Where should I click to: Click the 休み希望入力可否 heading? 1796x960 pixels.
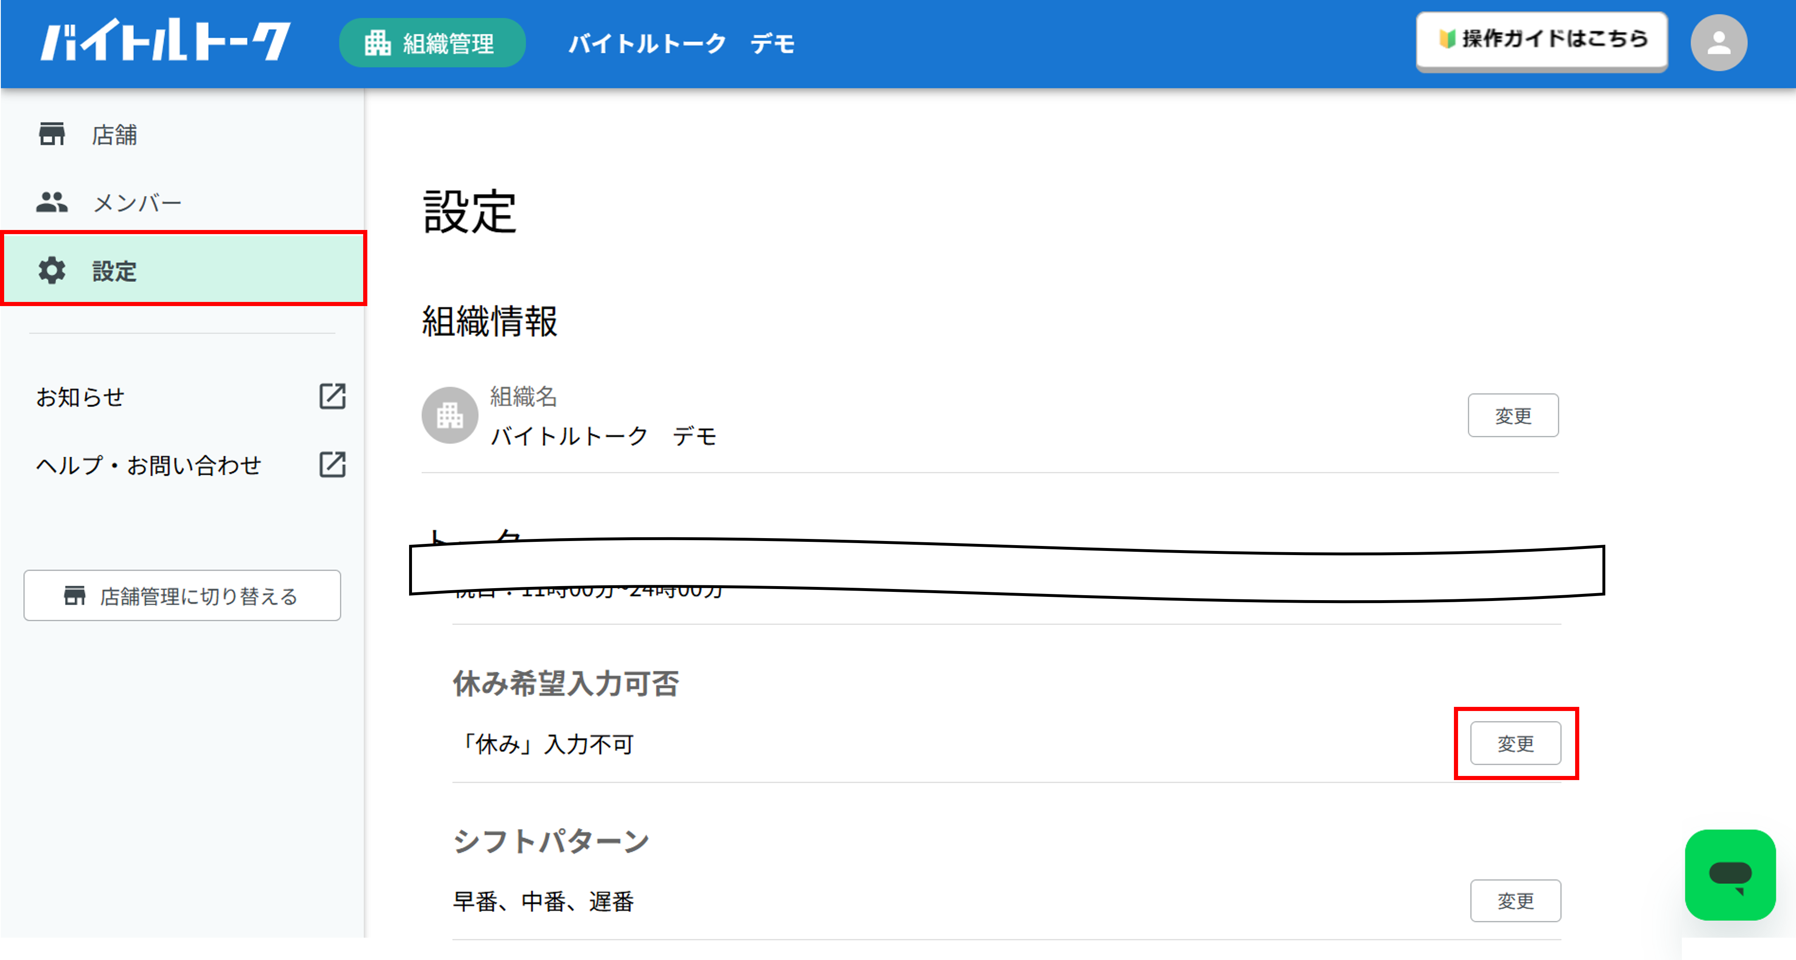[x=565, y=683]
